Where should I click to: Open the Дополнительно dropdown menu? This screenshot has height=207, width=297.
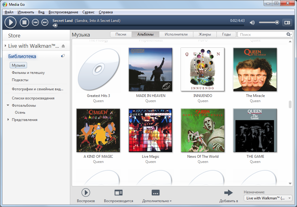point(157,195)
